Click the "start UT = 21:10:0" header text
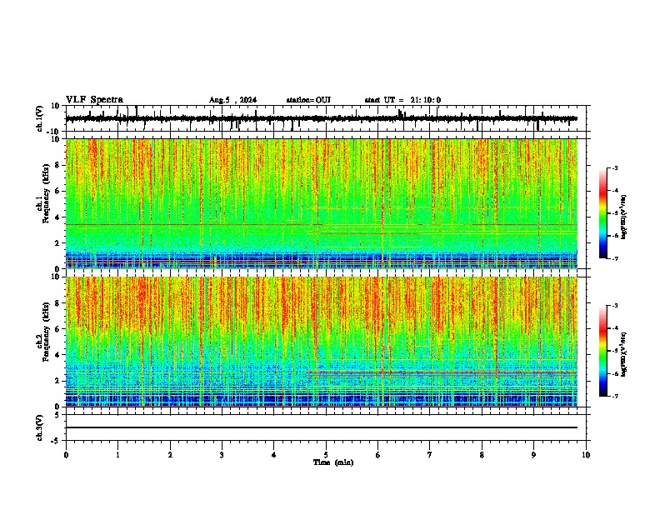 coord(402,100)
